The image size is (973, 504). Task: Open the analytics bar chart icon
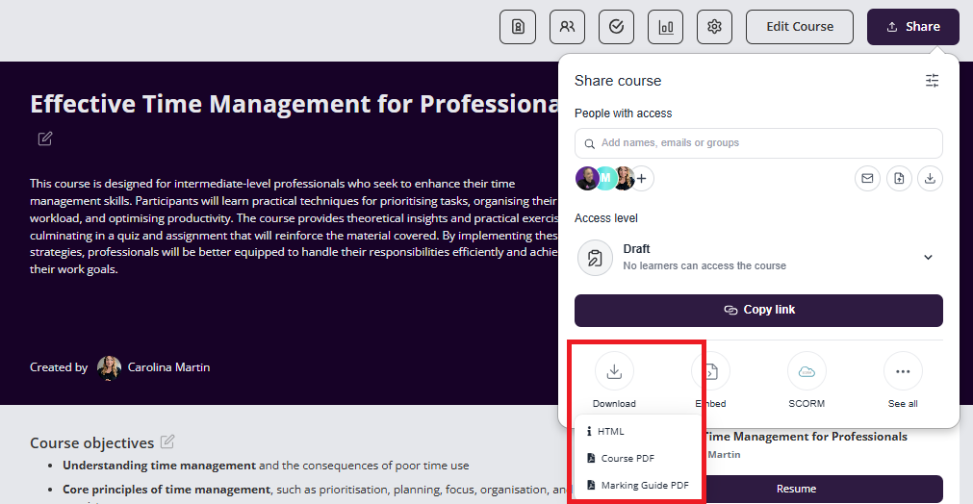(x=665, y=27)
